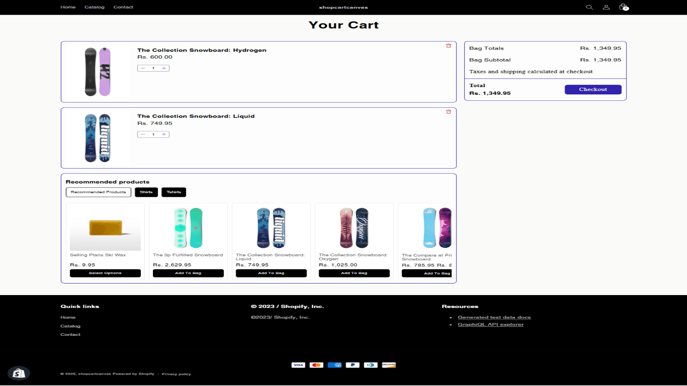Click the Privacy policy footer link
The width and height of the screenshot is (687, 386).
(176, 374)
